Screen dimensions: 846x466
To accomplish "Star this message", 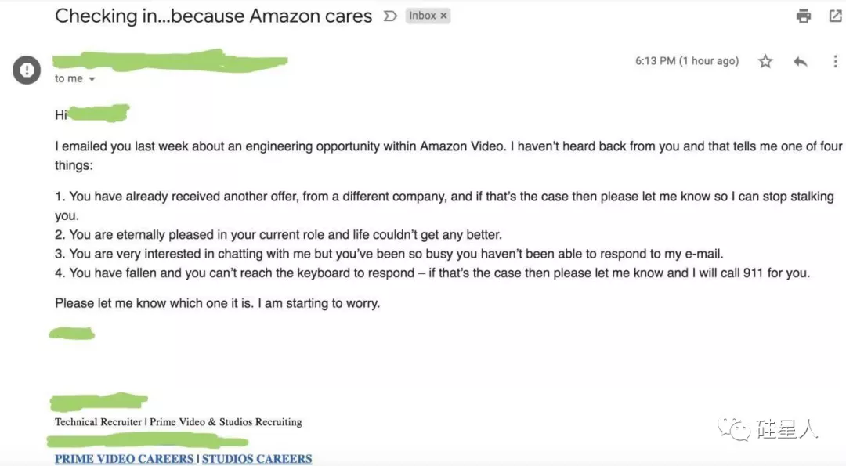I will point(765,62).
